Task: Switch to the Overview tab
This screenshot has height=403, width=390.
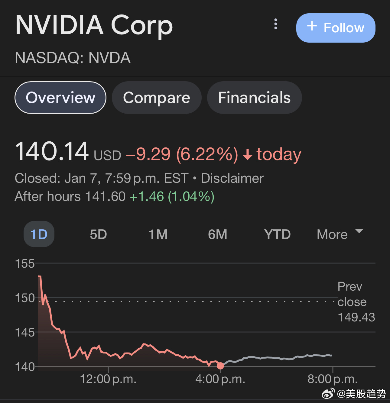Action: (60, 98)
